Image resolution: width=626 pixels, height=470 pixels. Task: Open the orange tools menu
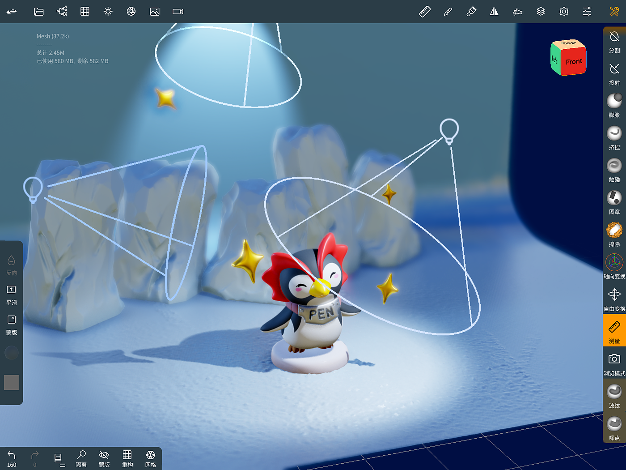point(614,12)
